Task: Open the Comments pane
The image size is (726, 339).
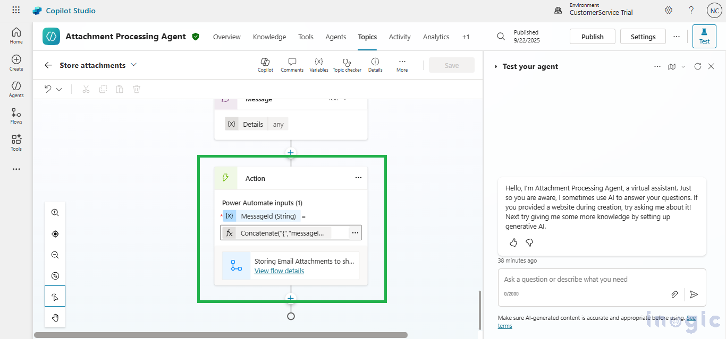Action: click(292, 65)
